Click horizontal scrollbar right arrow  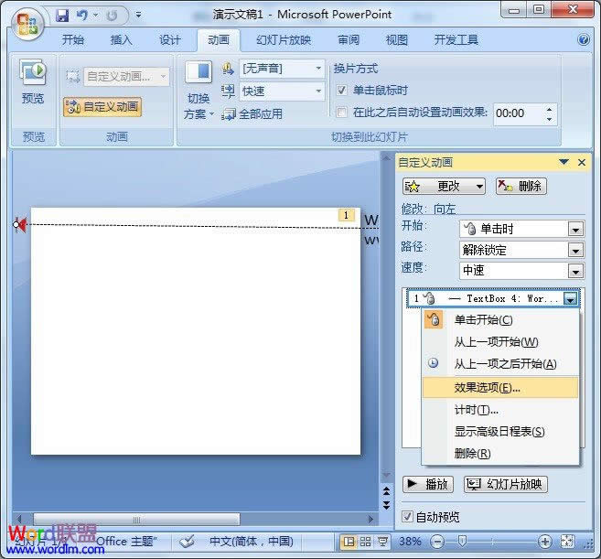coord(370,520)
